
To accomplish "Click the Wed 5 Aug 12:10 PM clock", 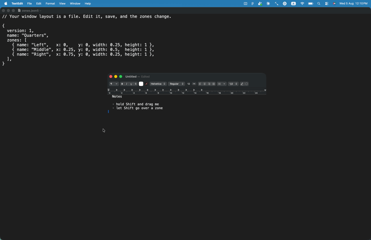I will tap(353, 3).
